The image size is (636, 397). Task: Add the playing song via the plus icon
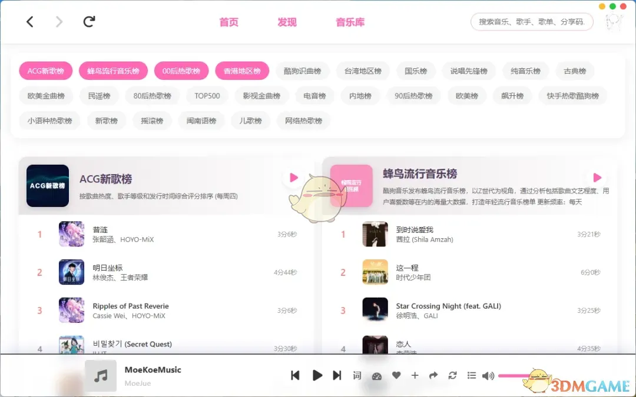416,375
